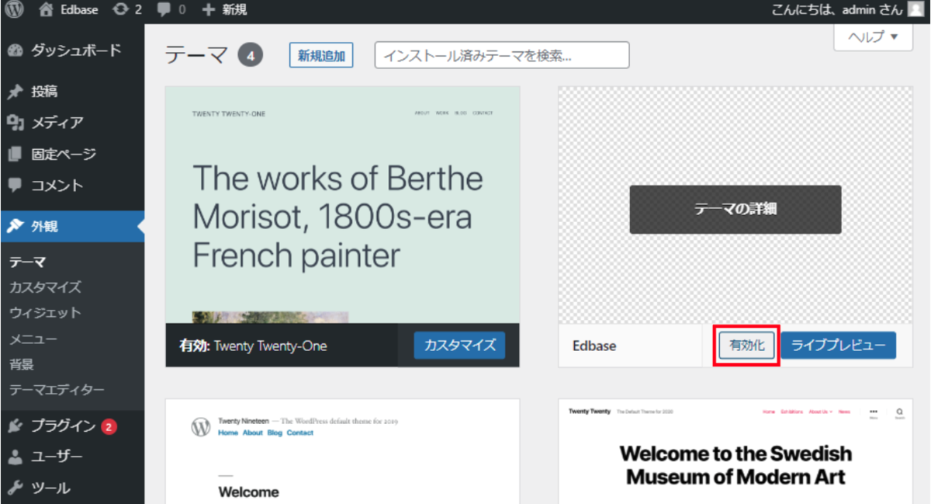Viewport: 931px width, 504px height.
Task: Click the admin avatar image
Action: coord(916,10)
